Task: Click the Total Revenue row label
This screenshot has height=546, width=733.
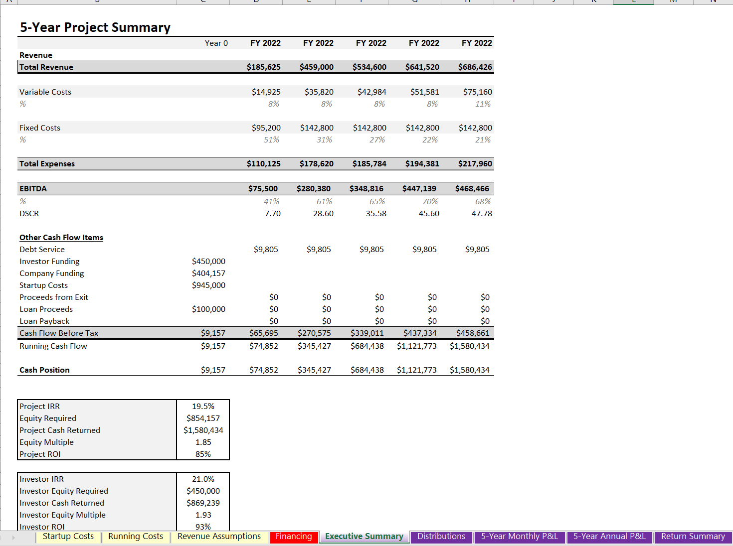Action: click(x=46, y=67)
